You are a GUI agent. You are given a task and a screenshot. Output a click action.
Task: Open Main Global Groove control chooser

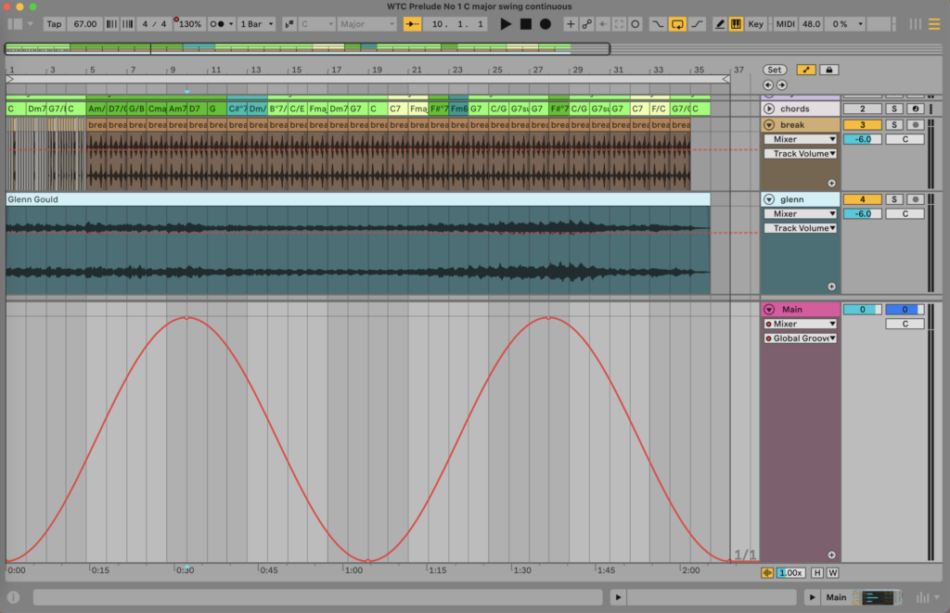[x=801, y=338]
